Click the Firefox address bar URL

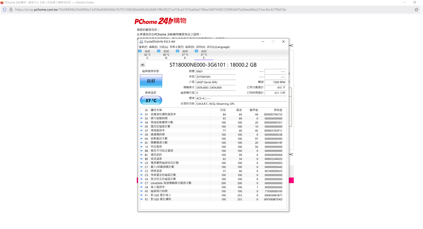pyautogui.click(x=150, y=10)
